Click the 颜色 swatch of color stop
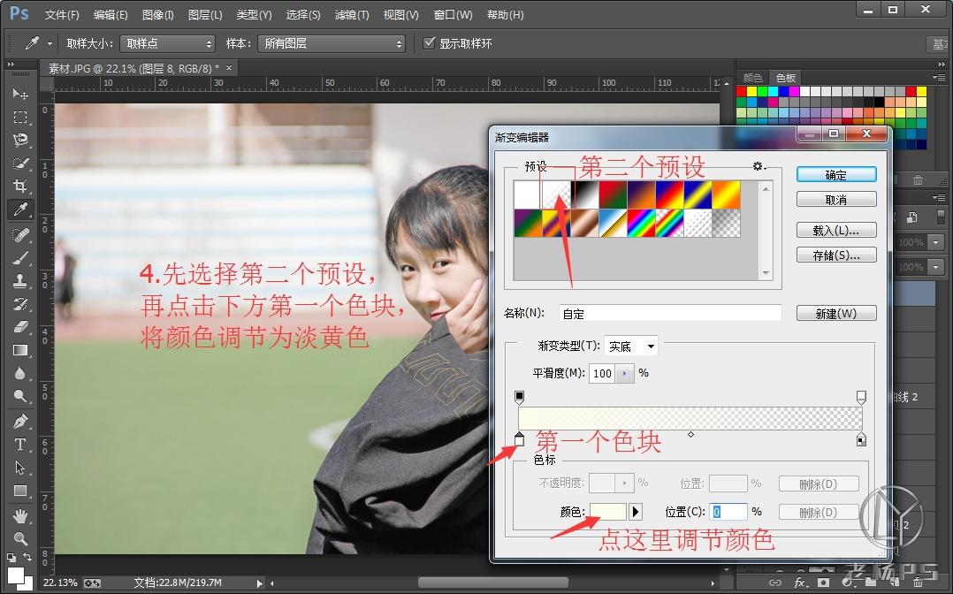Image resolution: width=953 pixels, height=594 pixels. [x=608, y=511]
